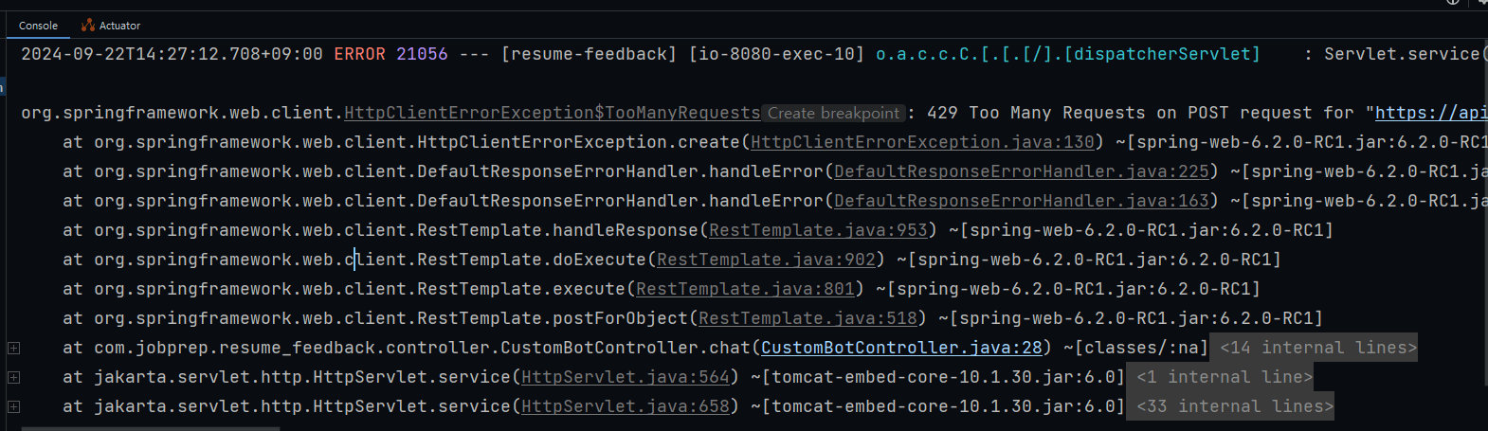
Task: Open the HttpClientErrorException.java:130 source link
Action: (921, 143)
